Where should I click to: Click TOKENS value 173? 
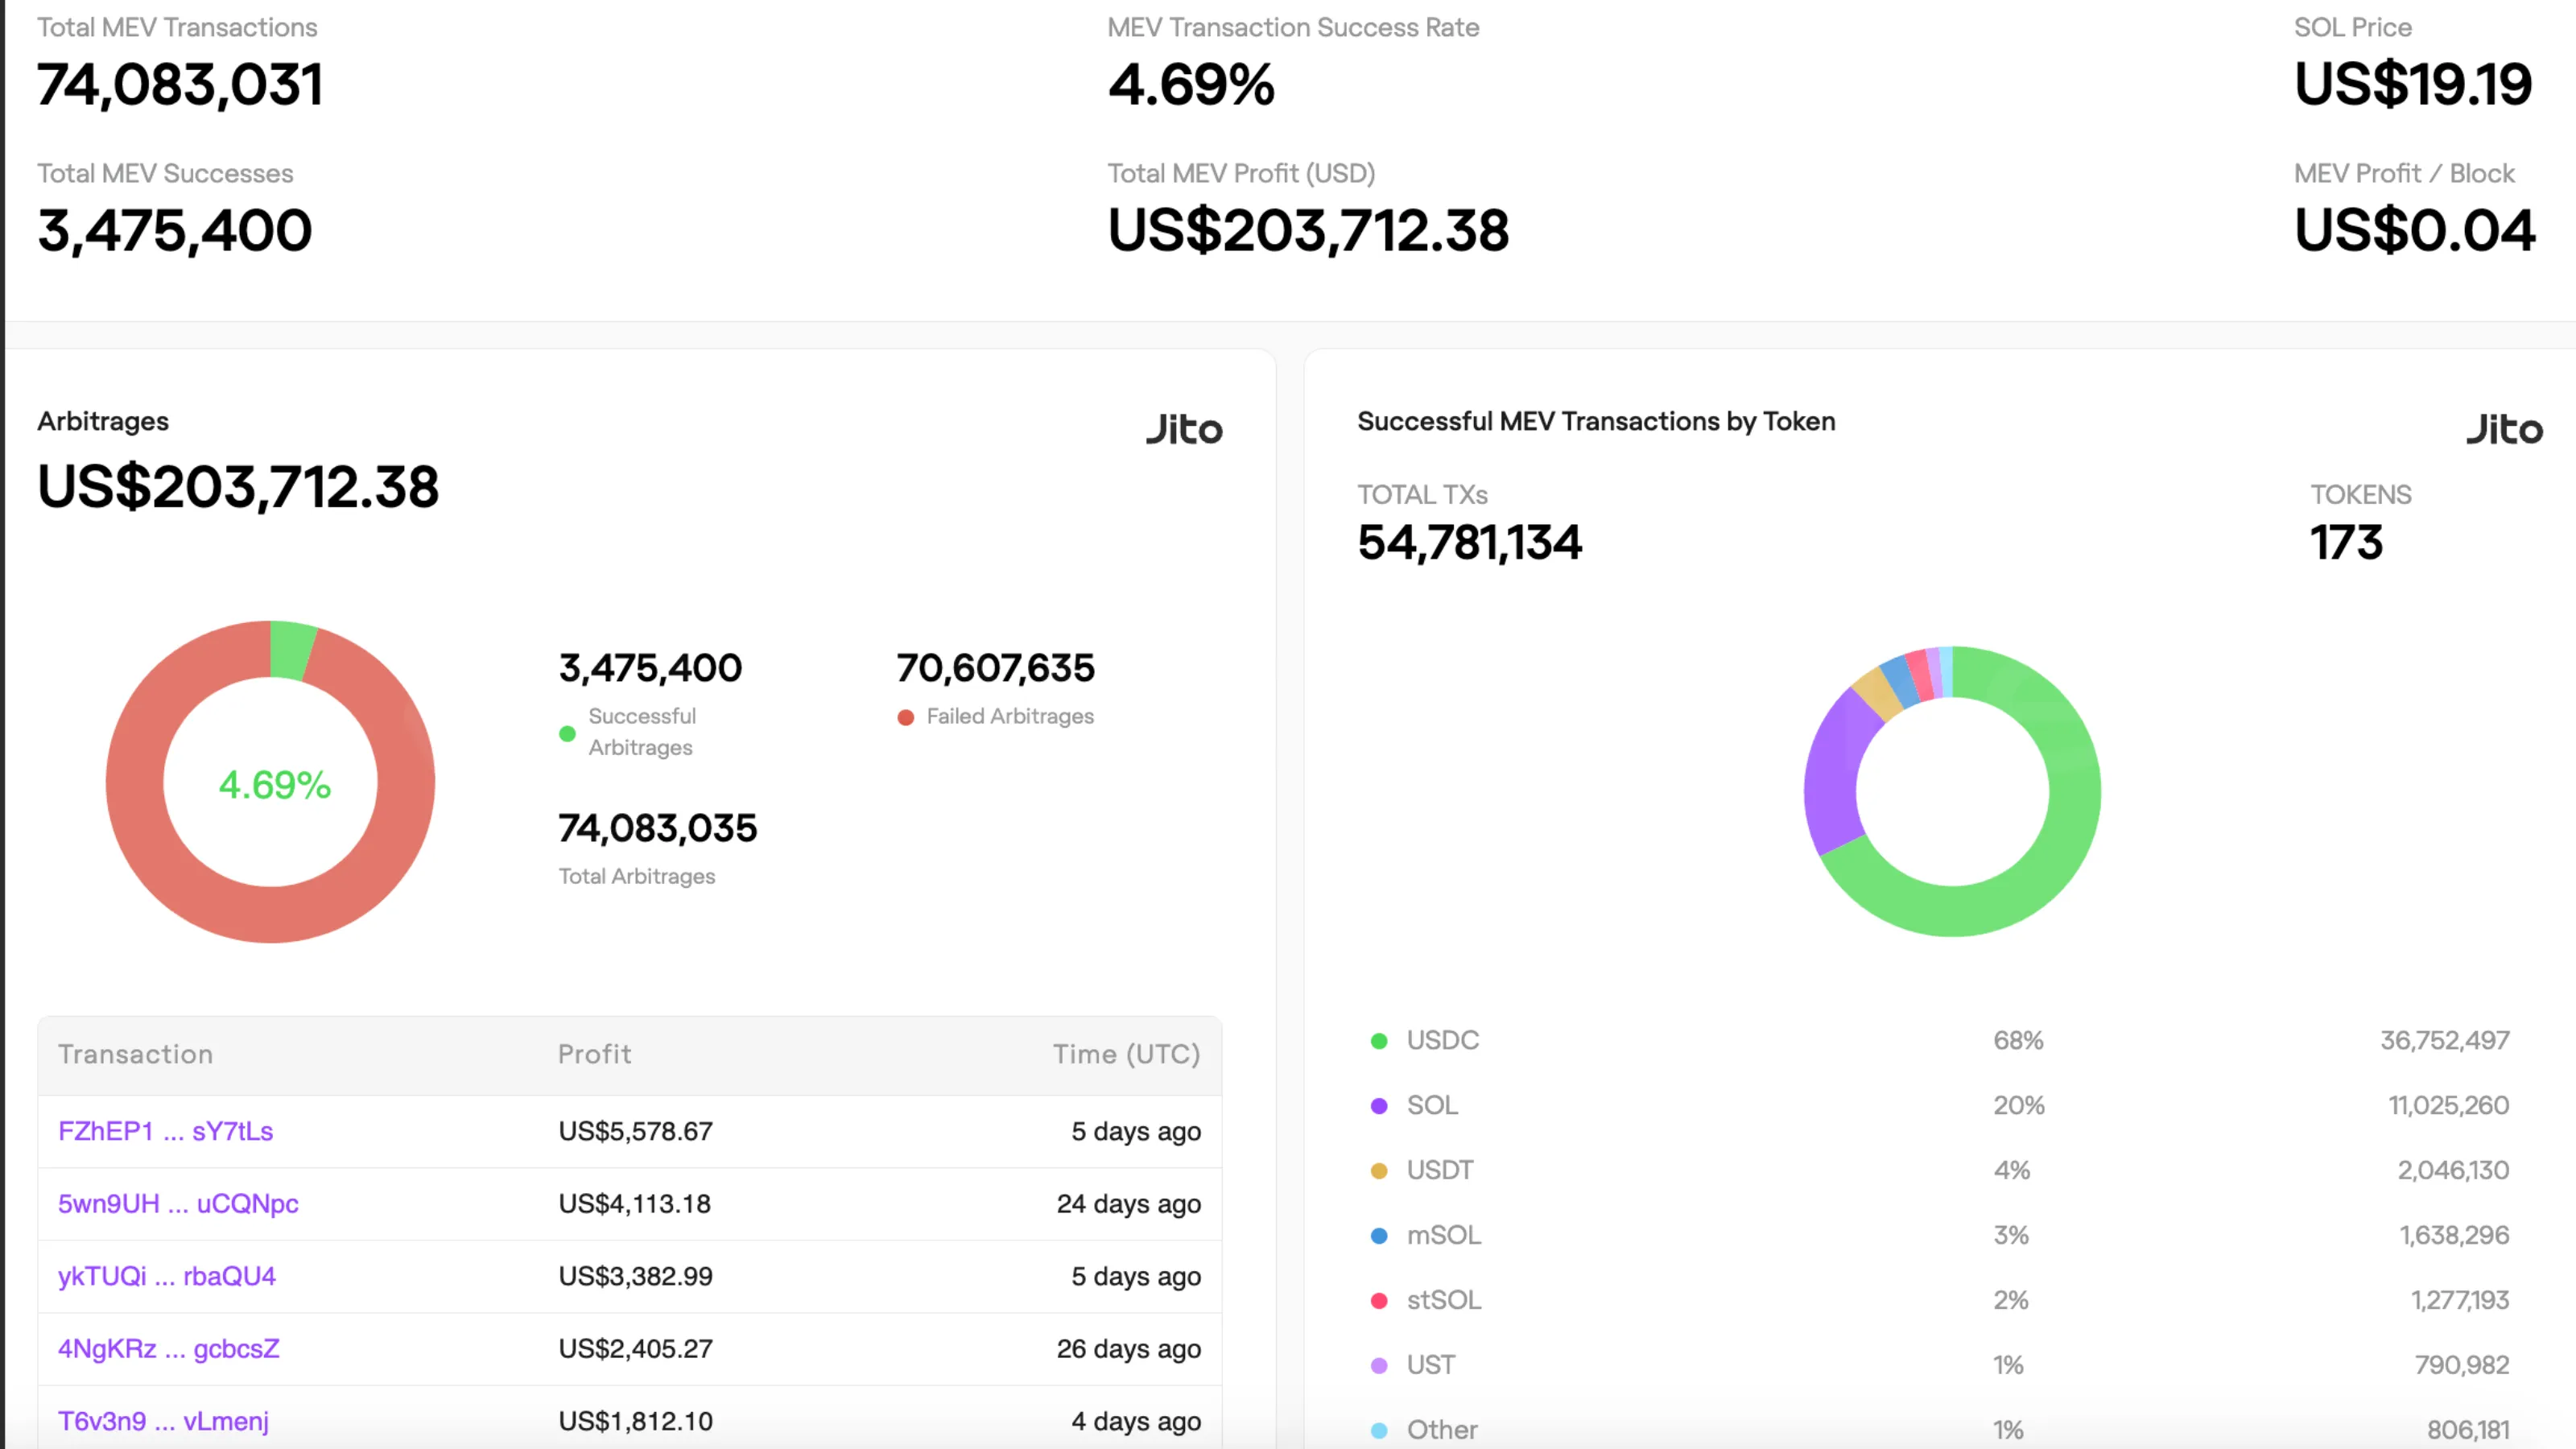[2346, 543]
